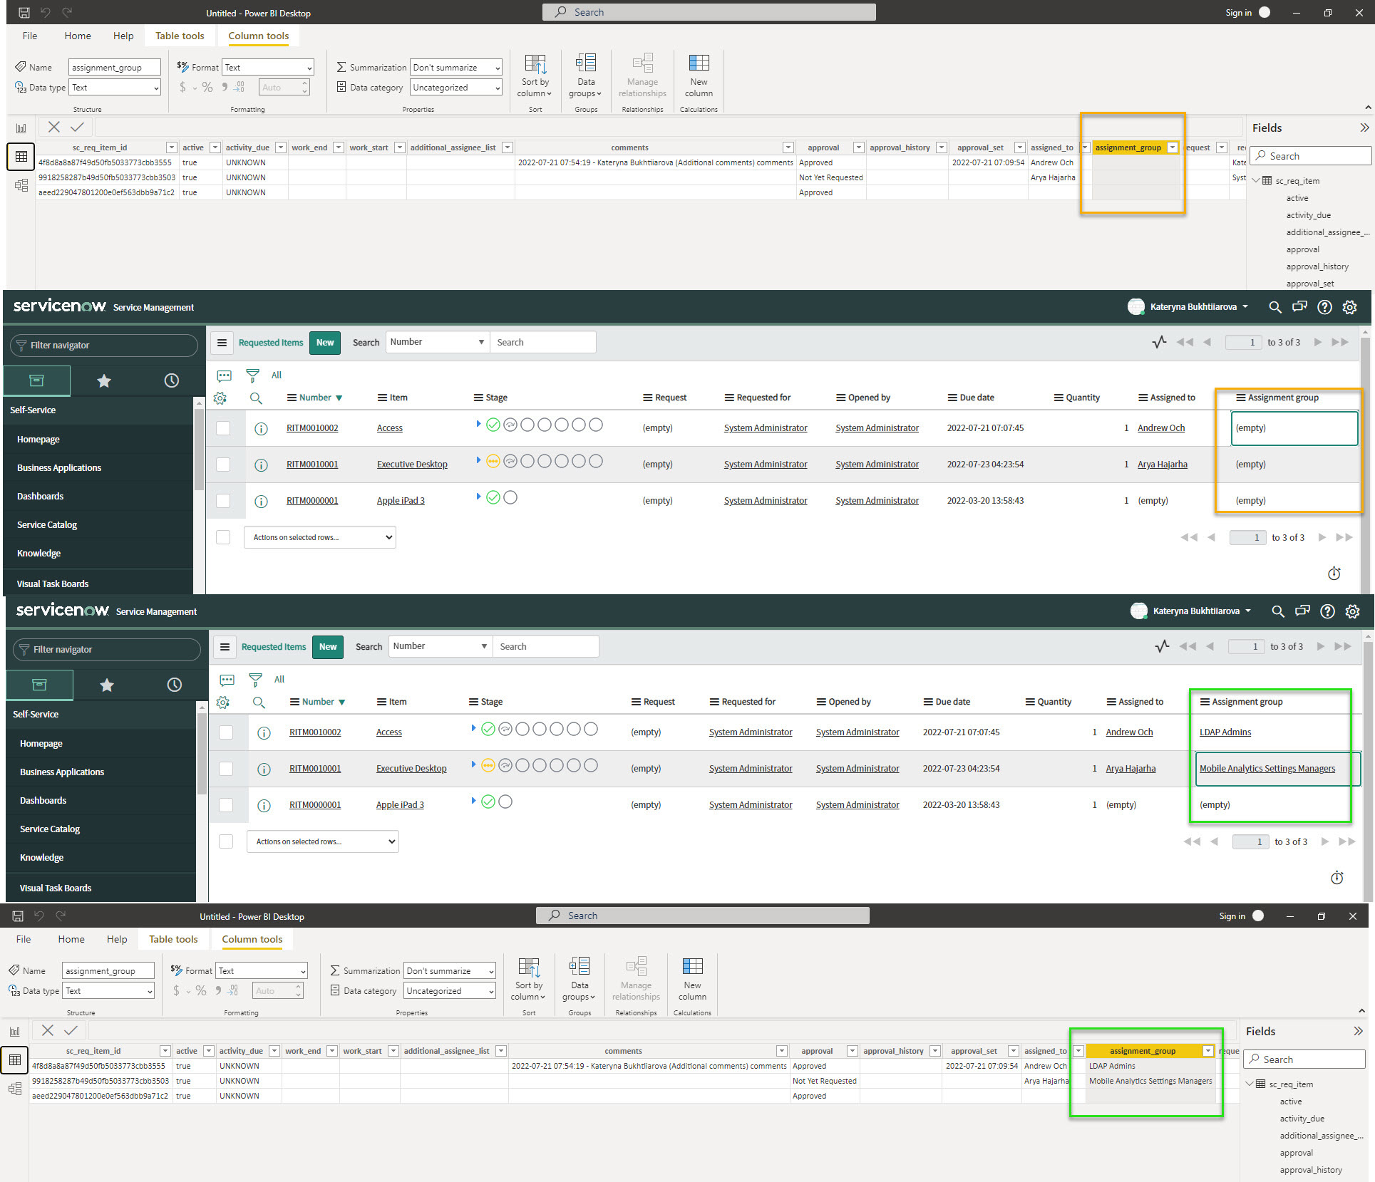Check the Apple iPad 3 row checkbox
This screenshot has height=1182, width=1375.
(x=223, y=501)
